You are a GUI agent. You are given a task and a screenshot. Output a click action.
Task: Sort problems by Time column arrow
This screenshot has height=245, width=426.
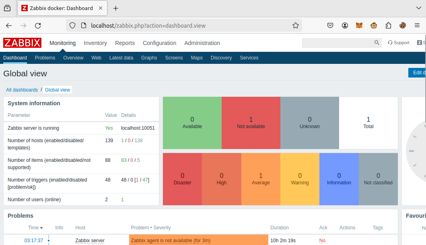(x=41, y=228)
